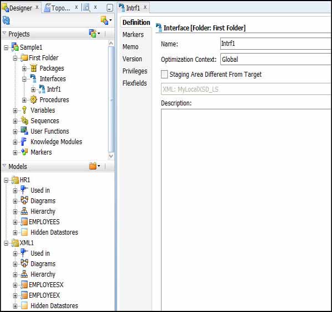Collapse the First Folder node

point(15,58)
